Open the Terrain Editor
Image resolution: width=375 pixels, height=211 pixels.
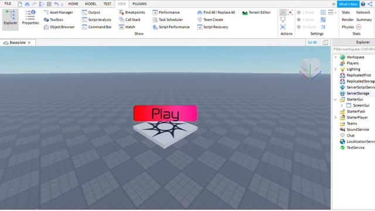tap(256, 12)
